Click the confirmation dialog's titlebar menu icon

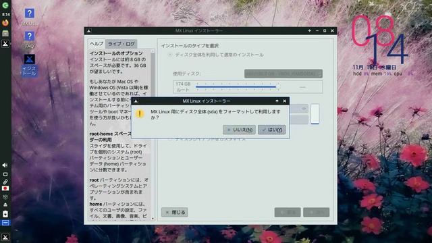coord(136,101)
